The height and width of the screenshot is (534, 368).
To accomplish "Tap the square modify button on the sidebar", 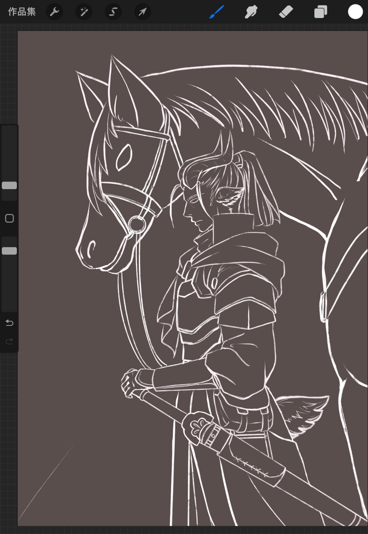I will coord(9,218).
